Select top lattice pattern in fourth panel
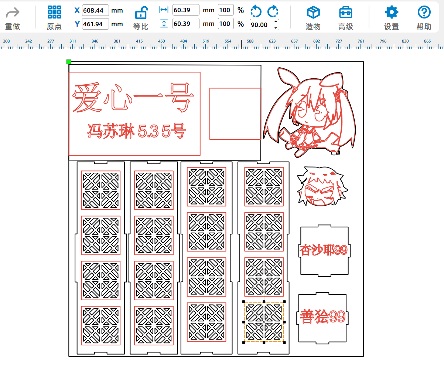This screenshot has width=444, height=382. click(x=264, y=187)
